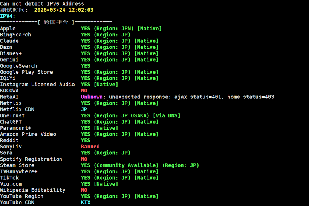Click the Apple service name
This screenshot has height=206, width=309.
click(8, 29)
